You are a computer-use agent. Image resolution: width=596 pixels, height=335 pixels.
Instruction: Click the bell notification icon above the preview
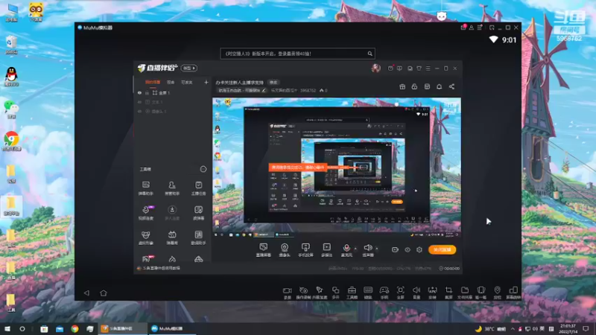(x=439, y=87)
